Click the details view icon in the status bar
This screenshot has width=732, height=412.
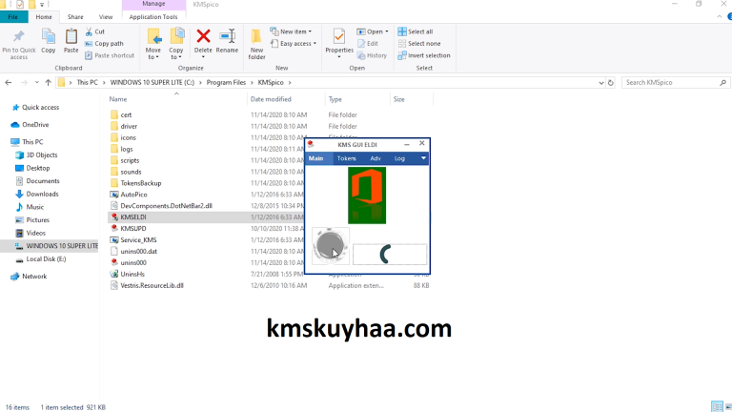(717, 406)
